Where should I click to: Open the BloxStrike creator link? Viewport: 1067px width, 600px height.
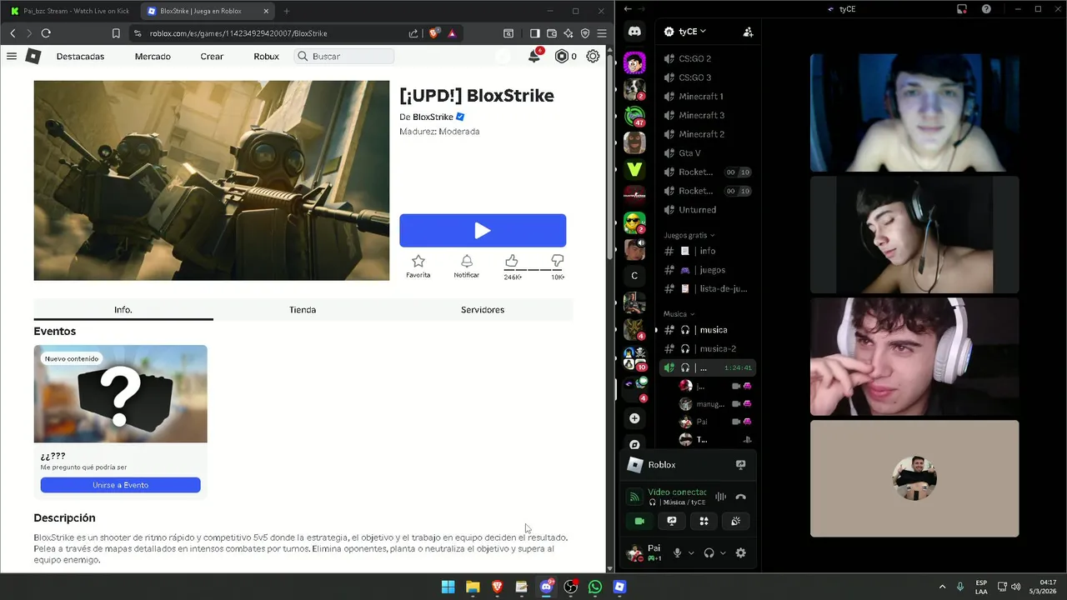433,117
